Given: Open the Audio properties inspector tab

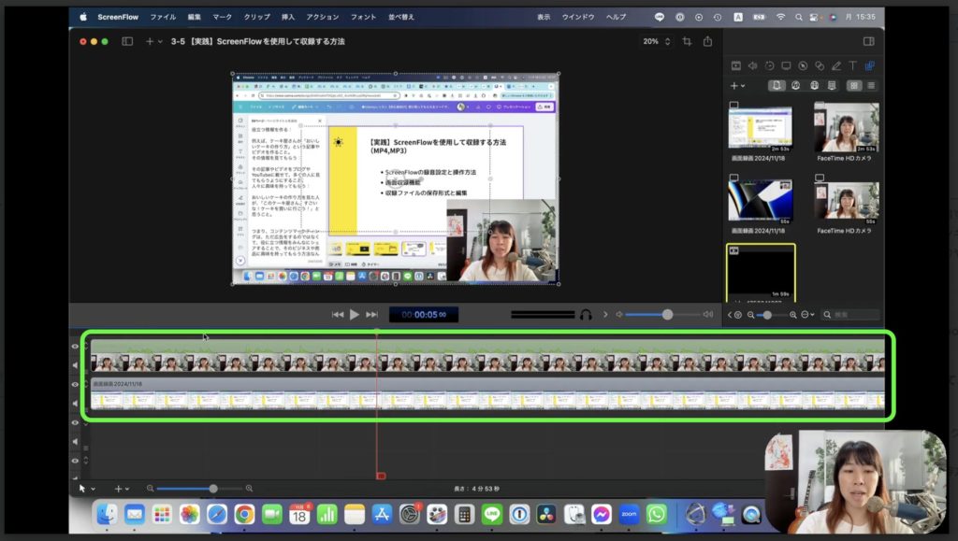Looking at the screenshot, I should tap(752, 65).
